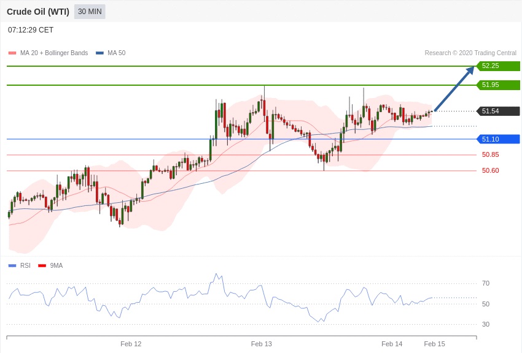Click the Feb 14 date label

(x=392, y=344)
